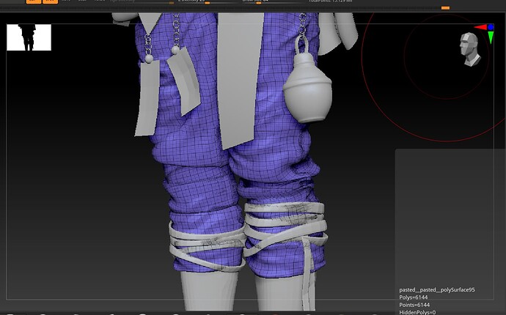
Task: Click the green Y-axis cone
Action: tap(491, 37)
